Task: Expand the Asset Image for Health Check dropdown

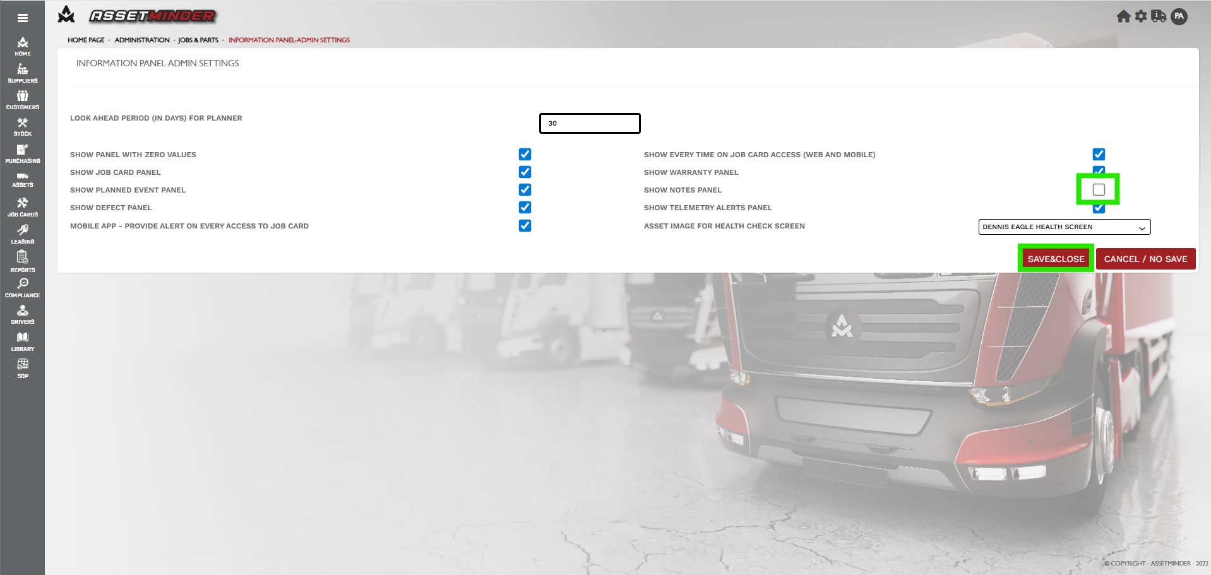Action: pyautogui.click(x=1064, y=227)
